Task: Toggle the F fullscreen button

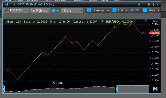Action: [149, 5]
